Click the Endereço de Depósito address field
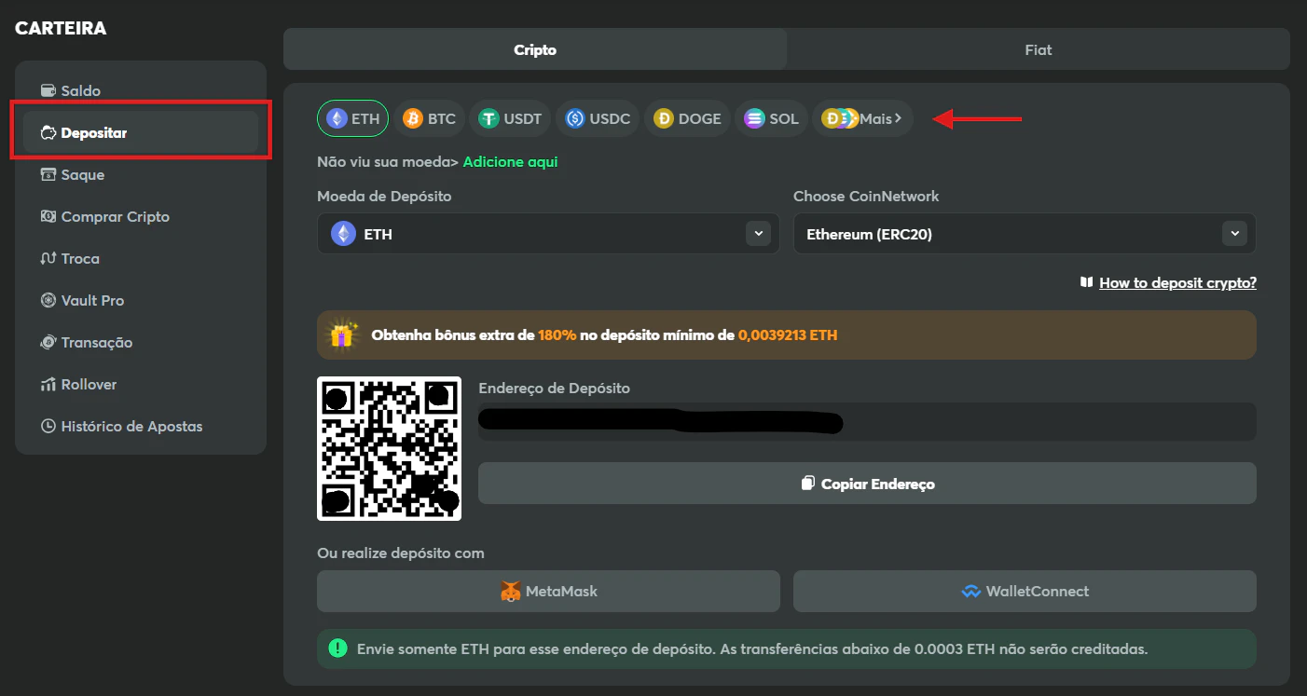This screenshot has width=1307, height=696. (x=867, y=422)
